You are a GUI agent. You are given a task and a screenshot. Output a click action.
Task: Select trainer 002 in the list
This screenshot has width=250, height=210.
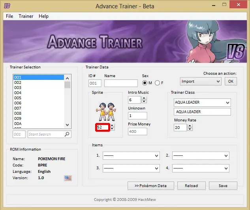tap(39, 82)
